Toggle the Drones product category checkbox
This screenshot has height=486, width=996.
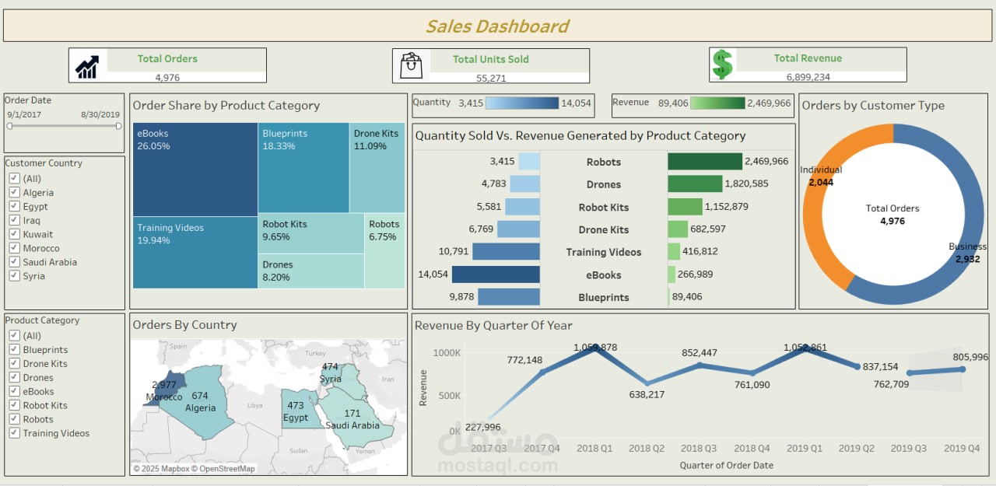tap(14, 377)
